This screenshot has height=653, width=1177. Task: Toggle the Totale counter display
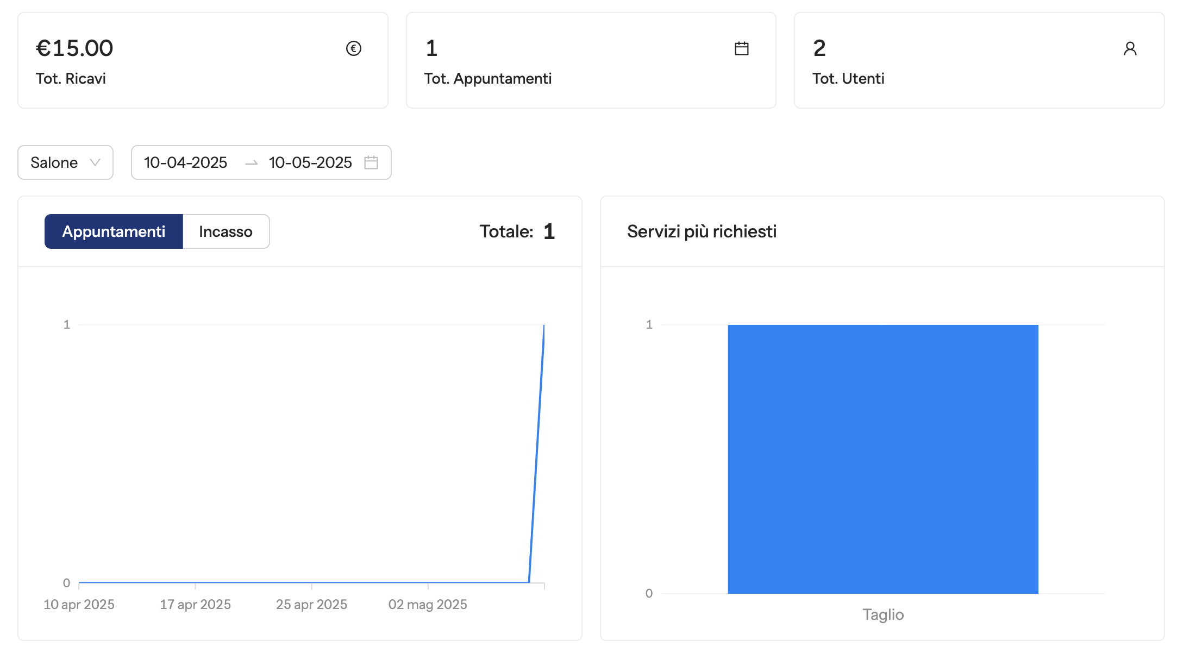[517, 231]
